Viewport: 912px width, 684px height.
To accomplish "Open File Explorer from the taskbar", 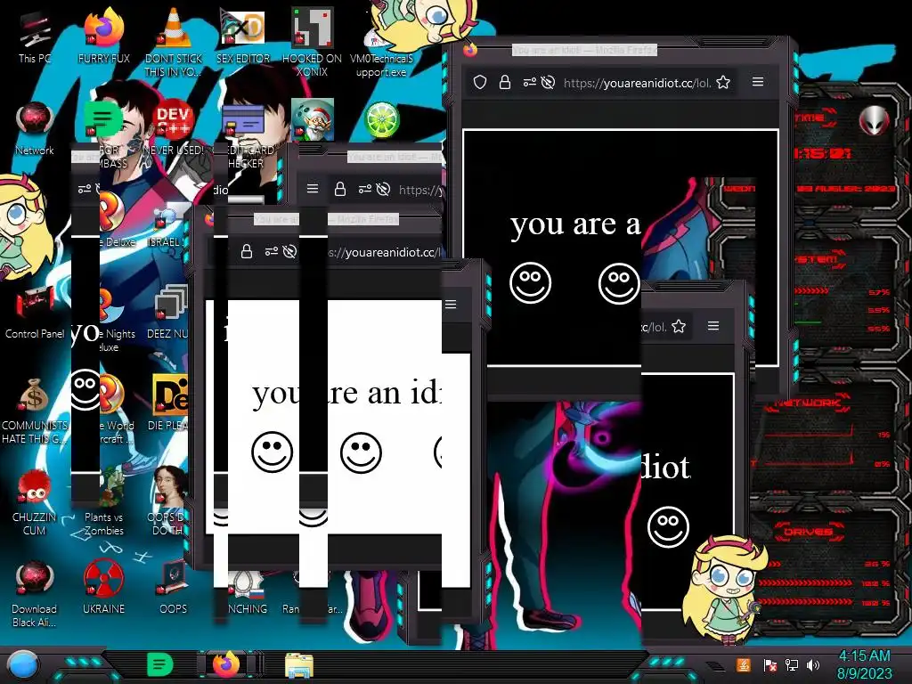I will [299, 664].
